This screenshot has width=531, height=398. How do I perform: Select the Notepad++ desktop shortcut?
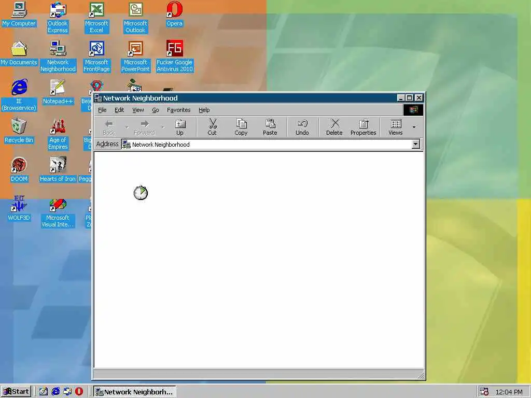click(58, 92)
